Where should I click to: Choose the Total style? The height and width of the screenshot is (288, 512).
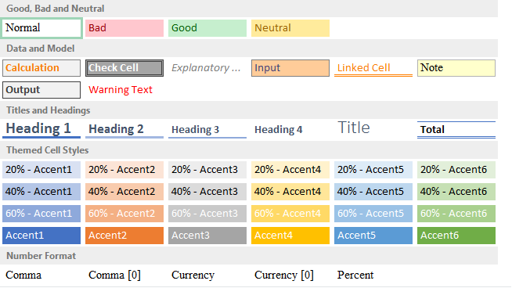[x=456, y=129]
